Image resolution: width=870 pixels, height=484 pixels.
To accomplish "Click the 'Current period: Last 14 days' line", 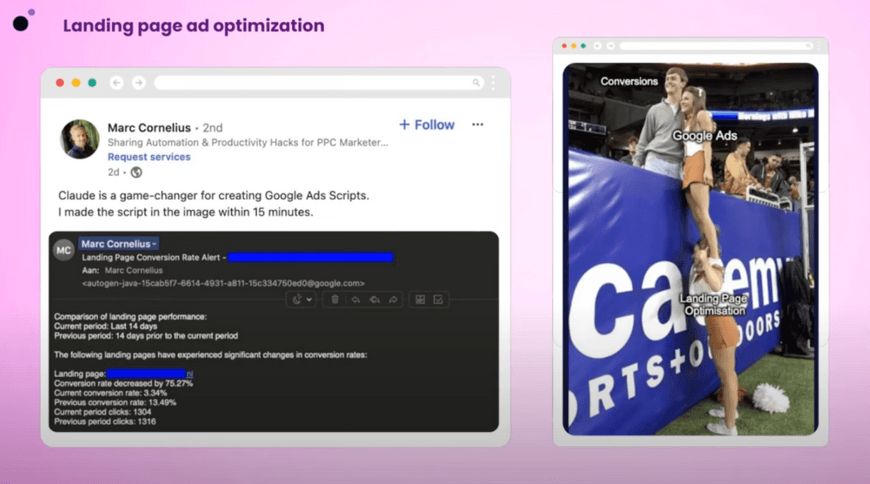I will 106,326.
